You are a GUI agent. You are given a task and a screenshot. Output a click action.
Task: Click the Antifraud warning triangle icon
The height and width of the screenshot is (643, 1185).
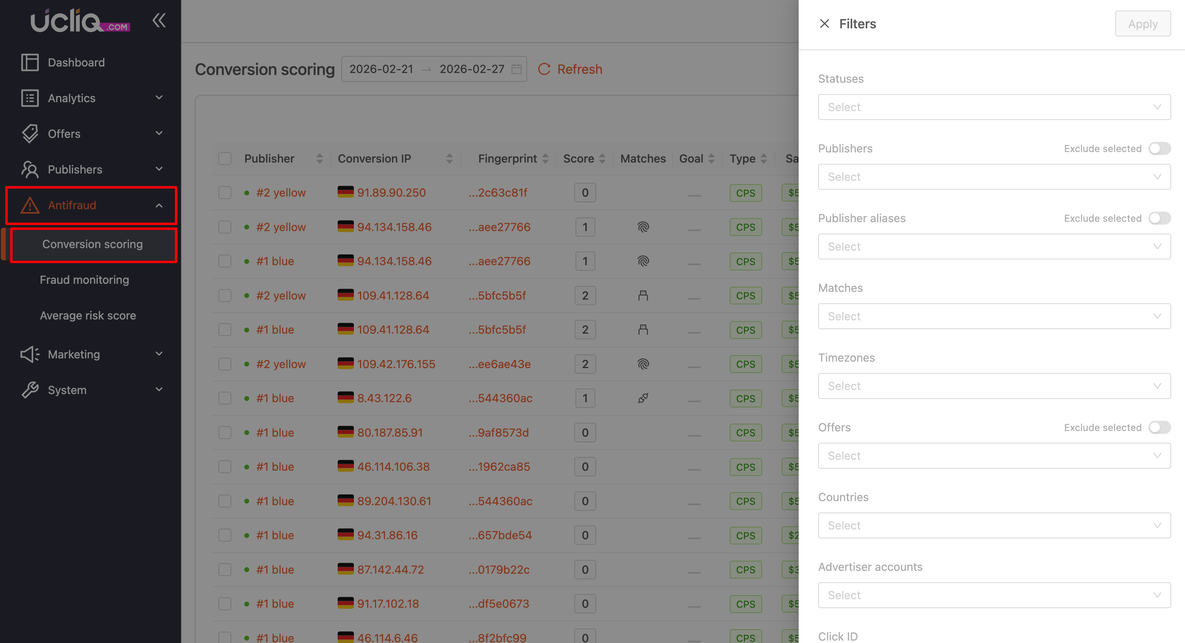[30, 206]
